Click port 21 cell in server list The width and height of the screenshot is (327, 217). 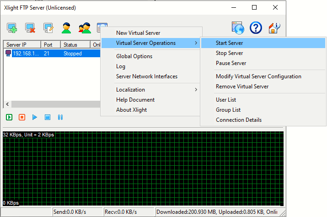click(47, 54)
